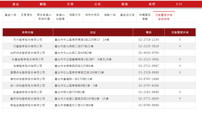Switch to the 特殊休假日 tab

point(92,17)
